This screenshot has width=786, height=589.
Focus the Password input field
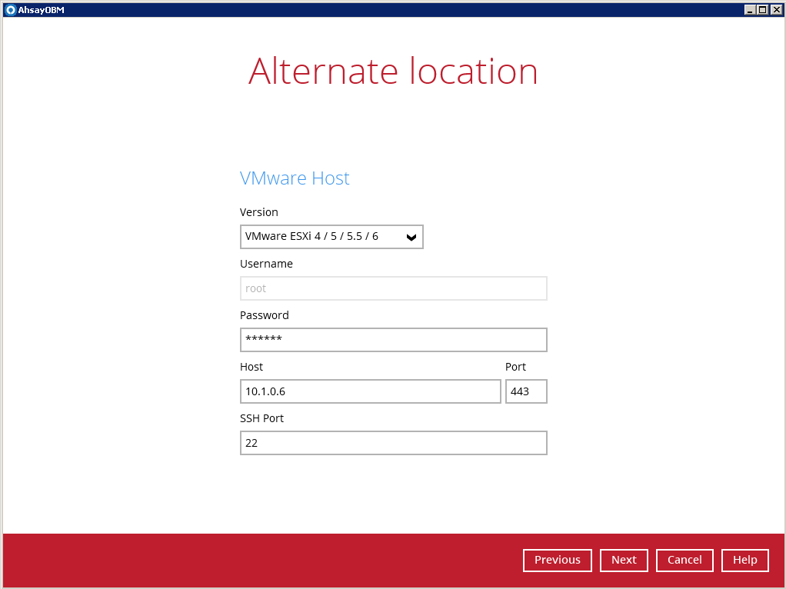pyautogui.click(x=394, y=340)
